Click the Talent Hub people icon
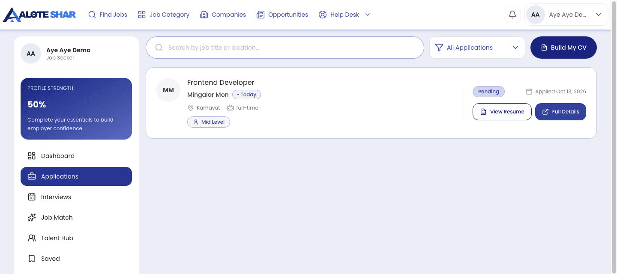Image resolution: width=617 pixels, height=274 pixels. 32,238
